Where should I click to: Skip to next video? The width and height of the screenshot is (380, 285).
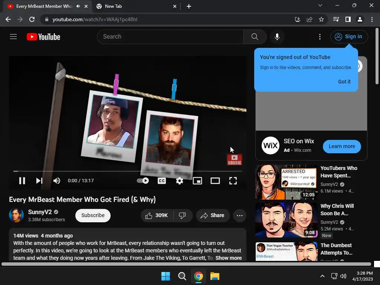(39, 181)
